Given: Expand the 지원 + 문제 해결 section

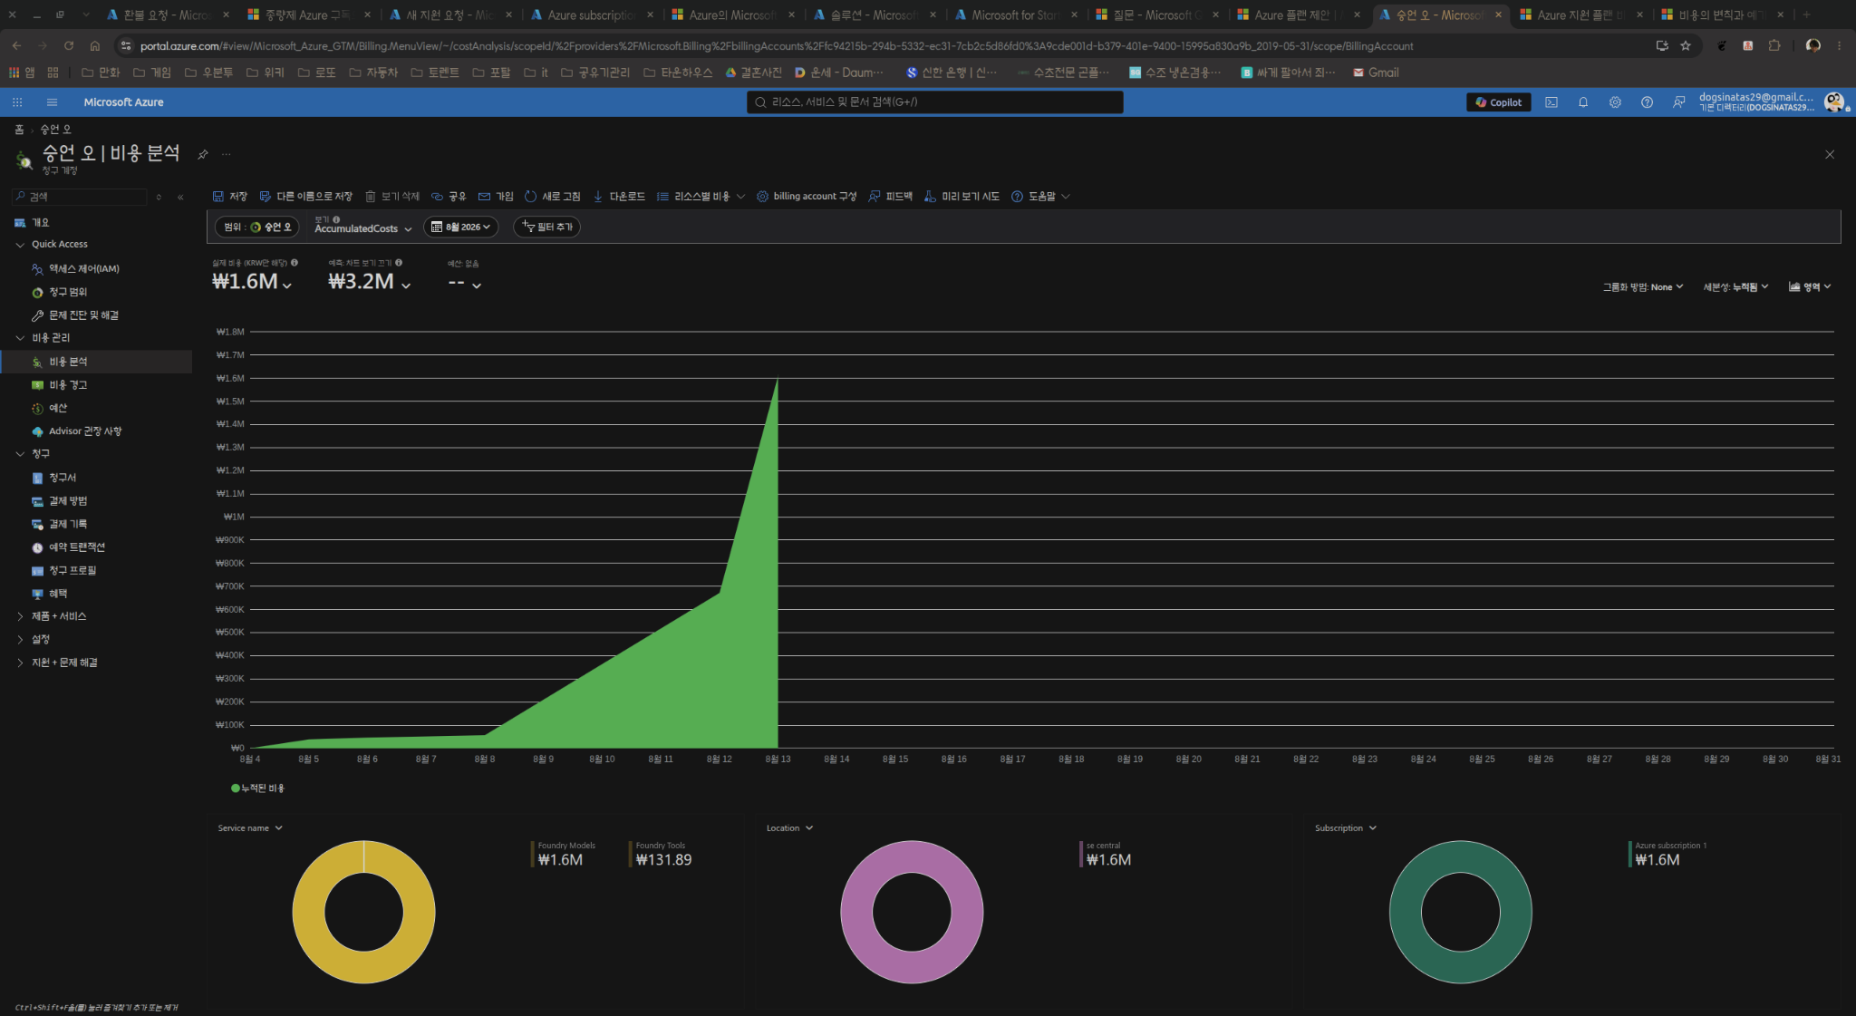Looking at the screenshot, I should point(20,663).
